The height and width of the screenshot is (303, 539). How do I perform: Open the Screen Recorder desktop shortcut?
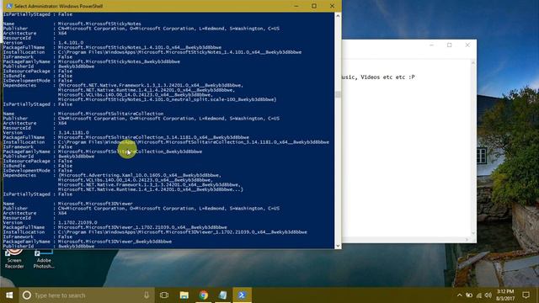click(14, 259)
